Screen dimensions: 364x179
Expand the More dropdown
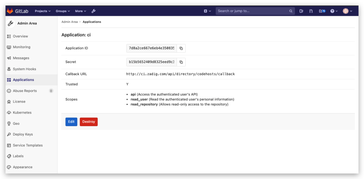coord(81,11)
